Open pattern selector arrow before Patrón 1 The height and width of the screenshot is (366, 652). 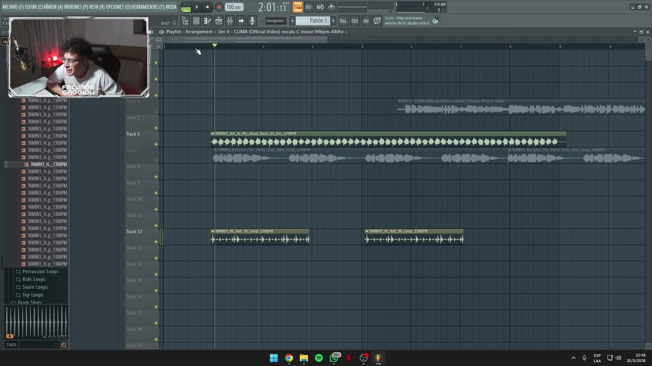292,21
